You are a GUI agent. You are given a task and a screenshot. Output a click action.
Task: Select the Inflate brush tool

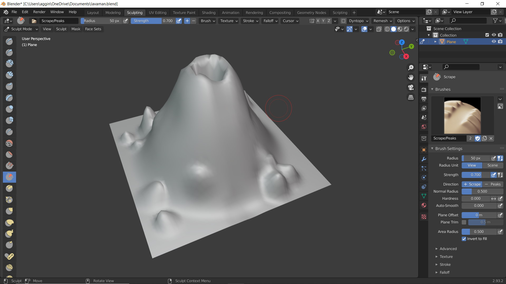[x=9, y=109]
